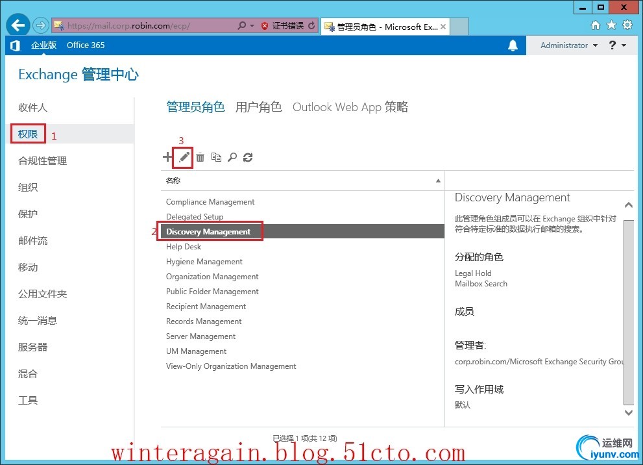
Task: Select the Discovery Management row
Action: click(302, 231)
